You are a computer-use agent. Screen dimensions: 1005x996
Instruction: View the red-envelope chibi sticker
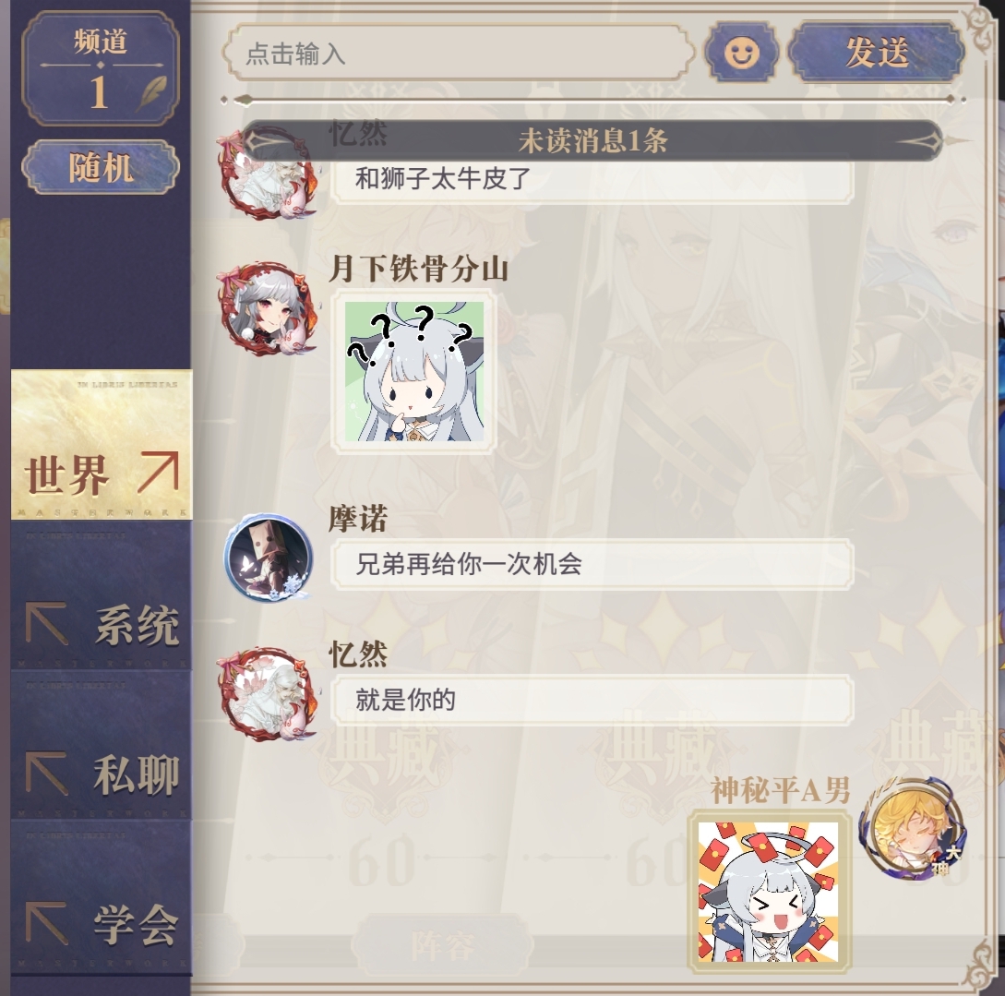(768, 892)
